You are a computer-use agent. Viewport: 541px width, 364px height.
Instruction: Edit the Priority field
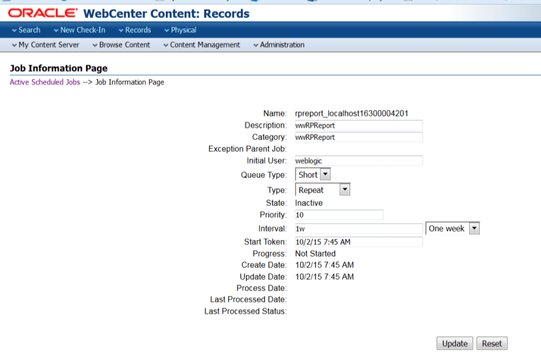pos(339,215)
